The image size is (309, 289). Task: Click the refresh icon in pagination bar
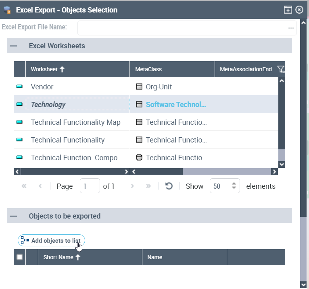click(169, 186)
